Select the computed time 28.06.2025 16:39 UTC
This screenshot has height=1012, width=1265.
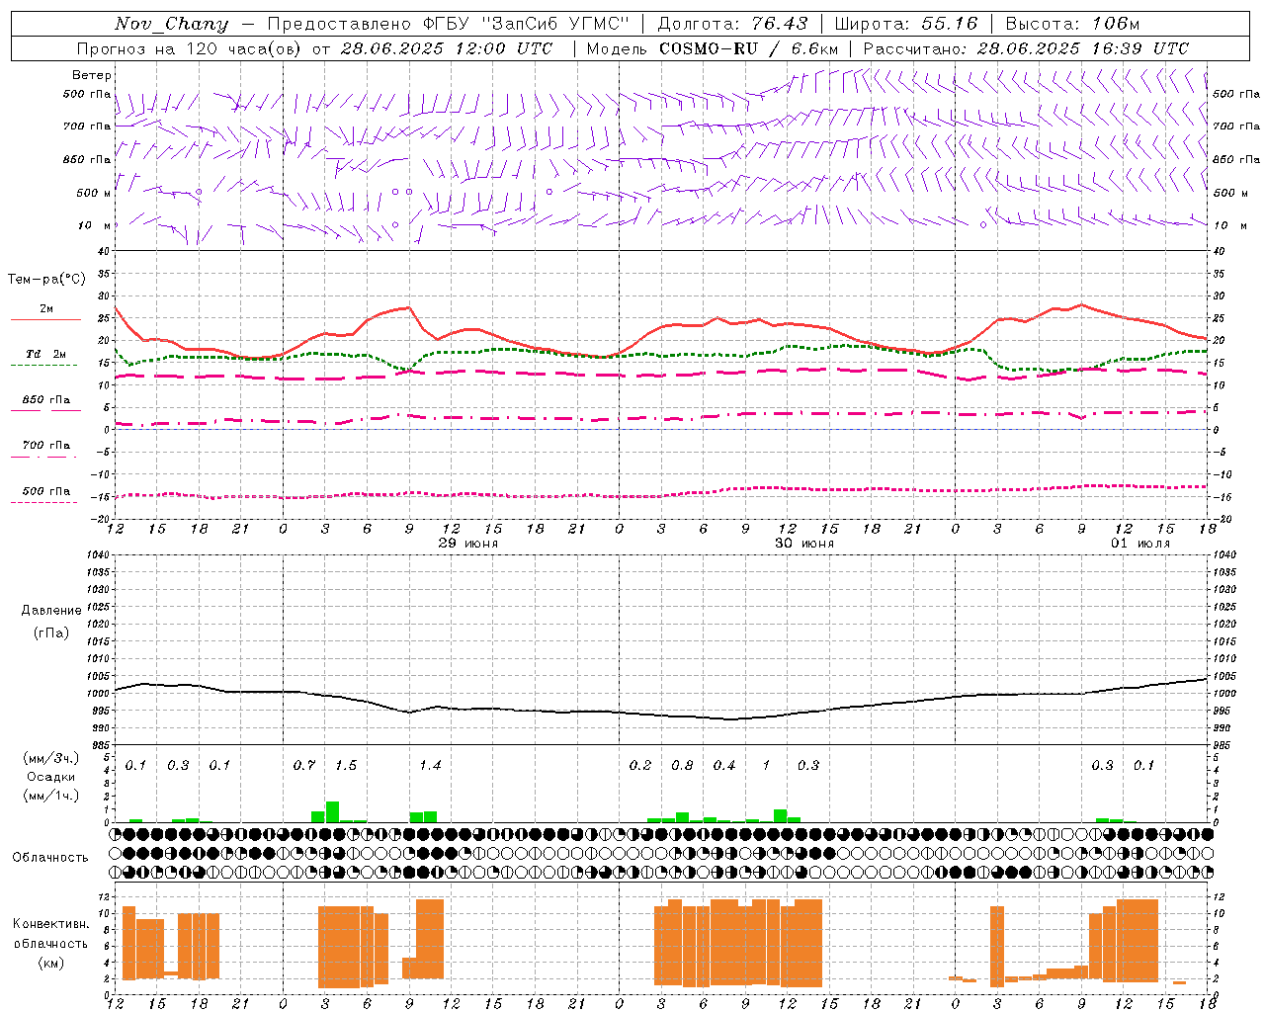[1082, 48]
